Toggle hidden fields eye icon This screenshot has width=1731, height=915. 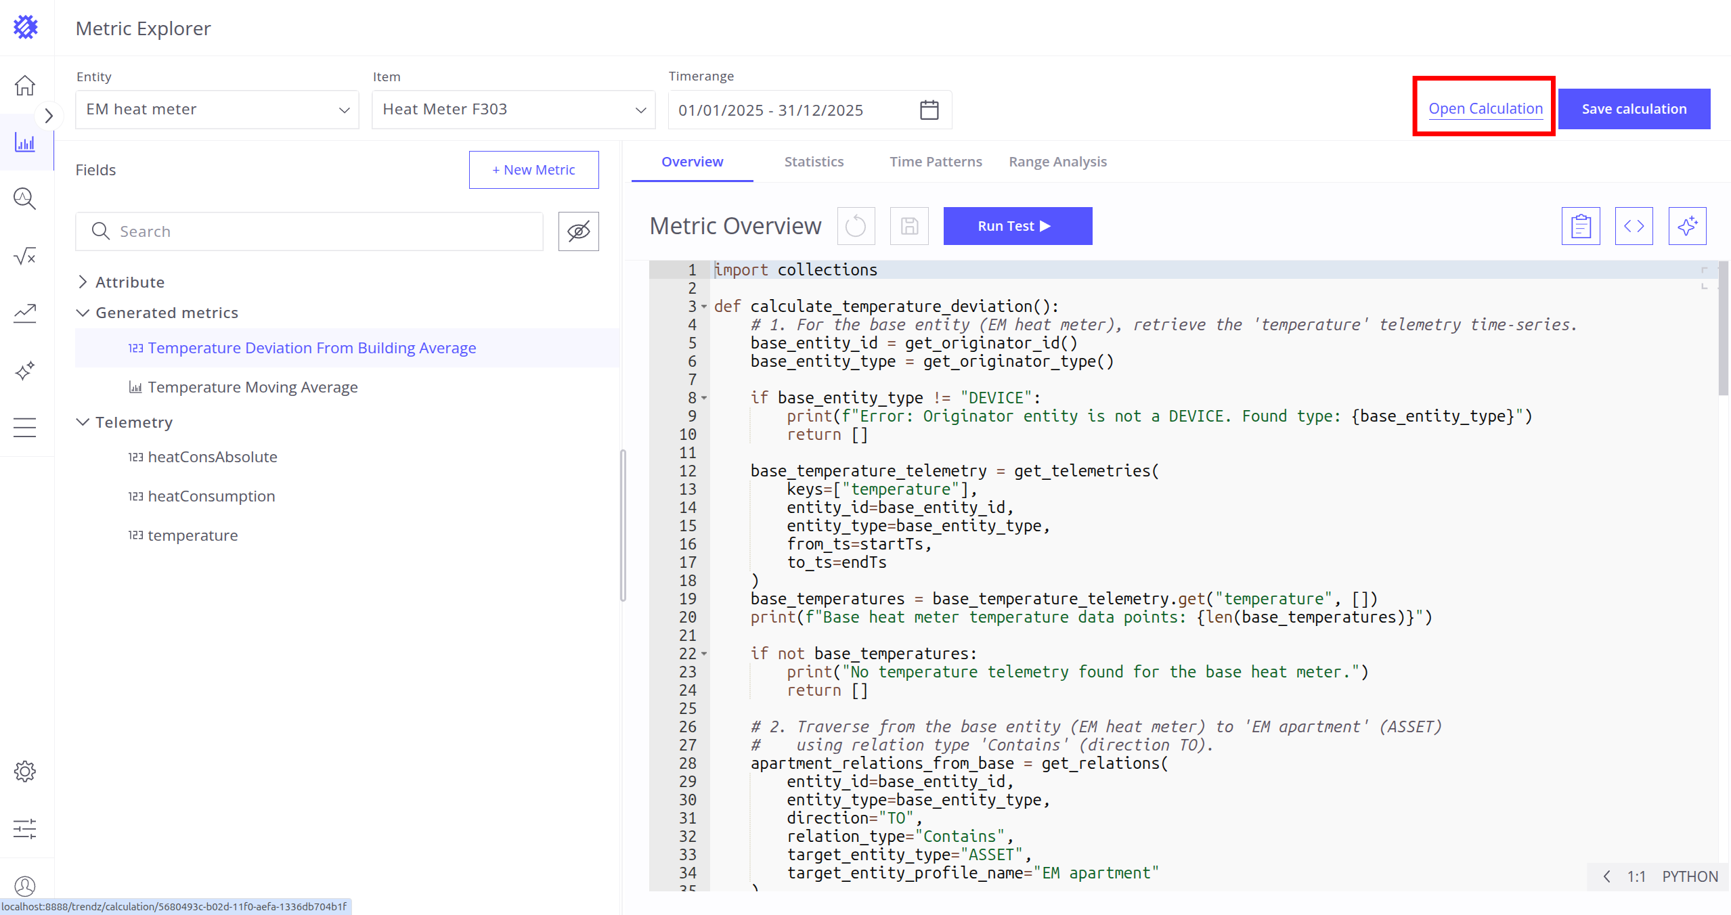click(578, 231)
